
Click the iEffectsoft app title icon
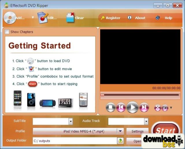pos(6,6)
